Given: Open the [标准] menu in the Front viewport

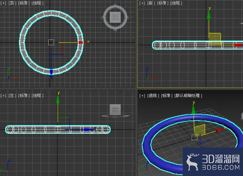Looking at the screenshot, I should 162,3.
